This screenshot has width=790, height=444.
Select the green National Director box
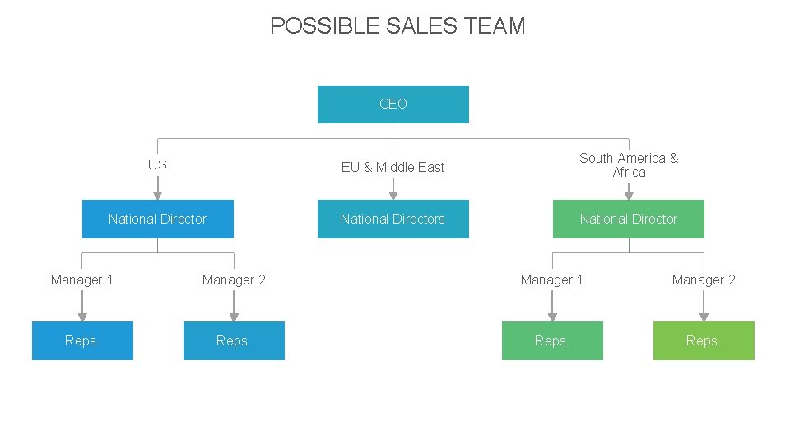[628, 219]
